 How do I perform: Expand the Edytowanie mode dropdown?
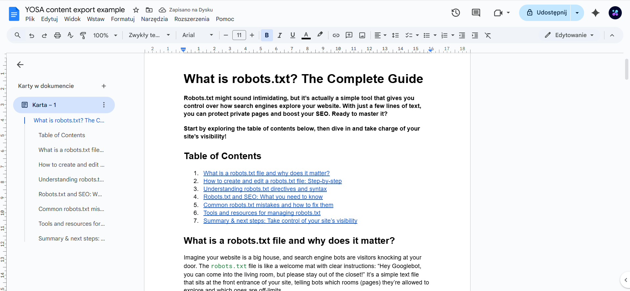pyautogui.click(x=569, y=35)
